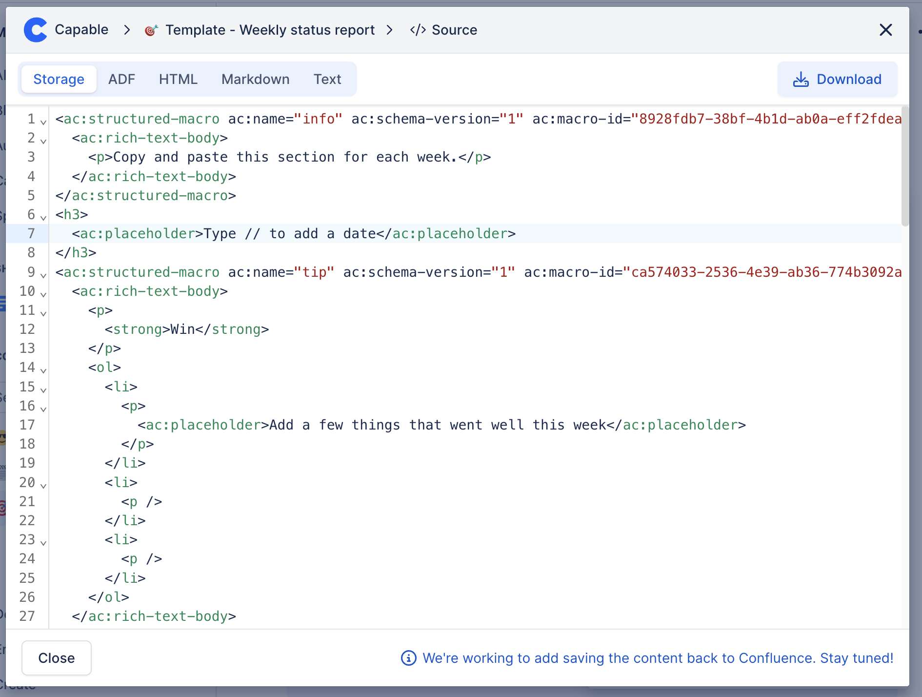This screenshot has width=922, height=697.
Task: Download the page source content
Action: 837,79
